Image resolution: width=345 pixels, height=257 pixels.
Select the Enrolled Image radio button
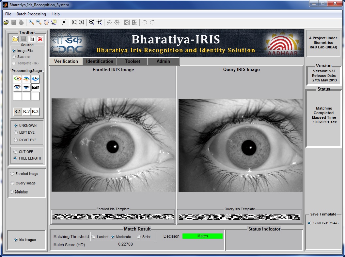[12, 174]
